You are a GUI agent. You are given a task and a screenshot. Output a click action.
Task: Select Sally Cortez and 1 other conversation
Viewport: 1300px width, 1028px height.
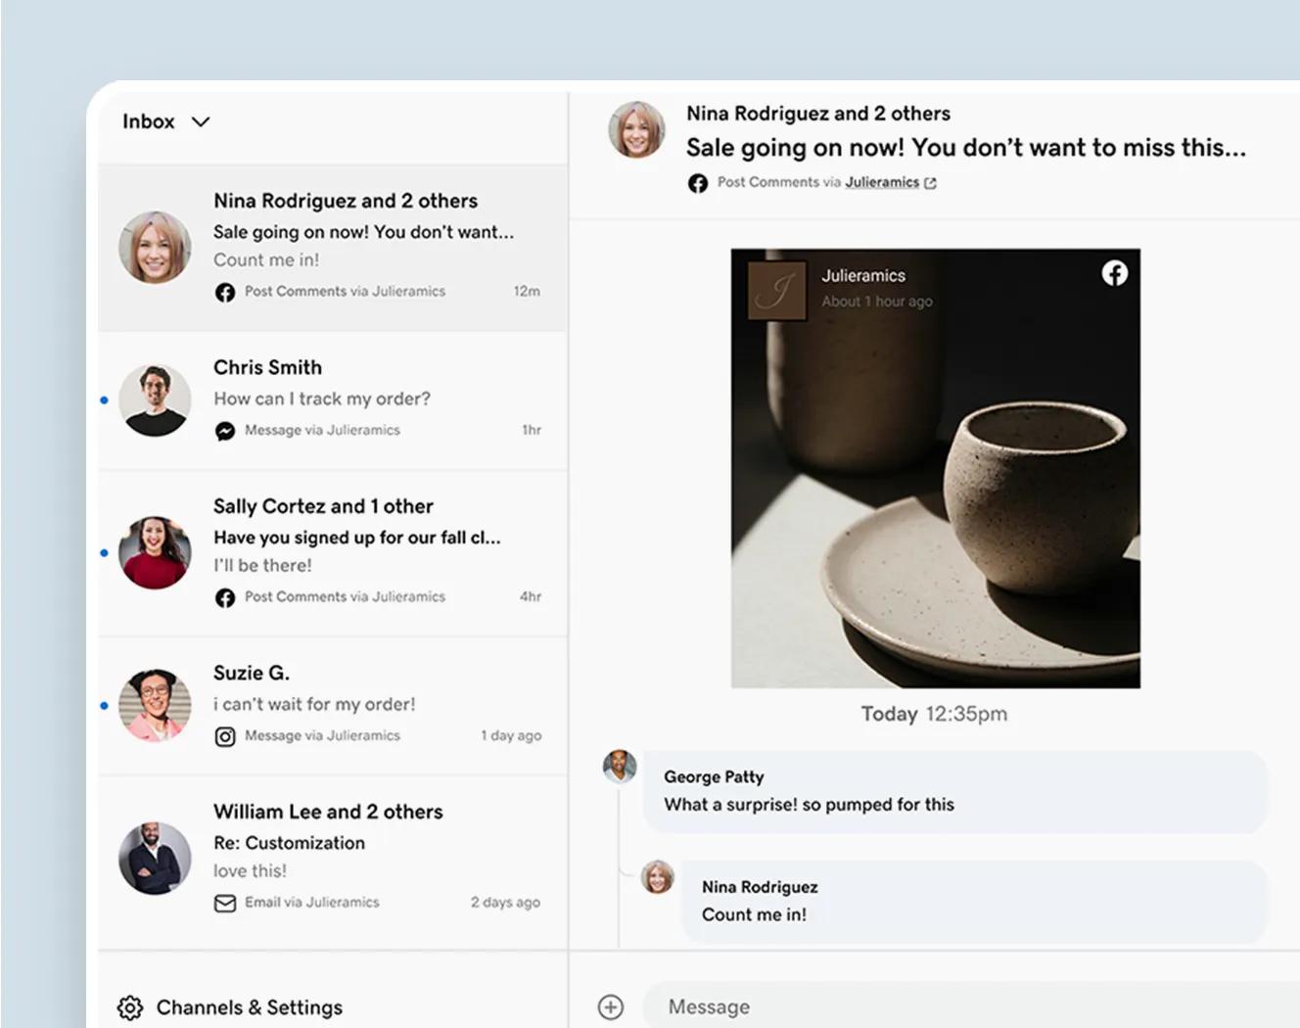[x=333, y=553]
